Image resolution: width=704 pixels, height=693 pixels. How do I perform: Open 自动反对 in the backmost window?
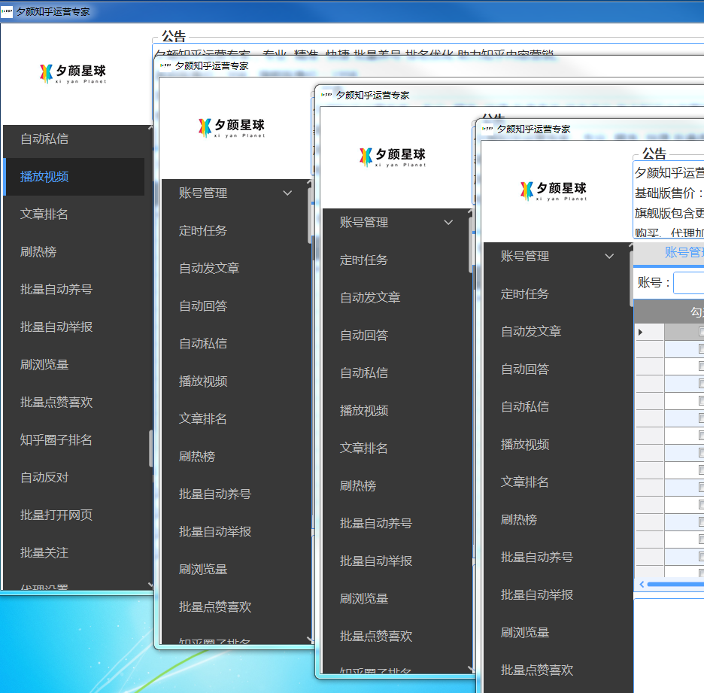44,477
